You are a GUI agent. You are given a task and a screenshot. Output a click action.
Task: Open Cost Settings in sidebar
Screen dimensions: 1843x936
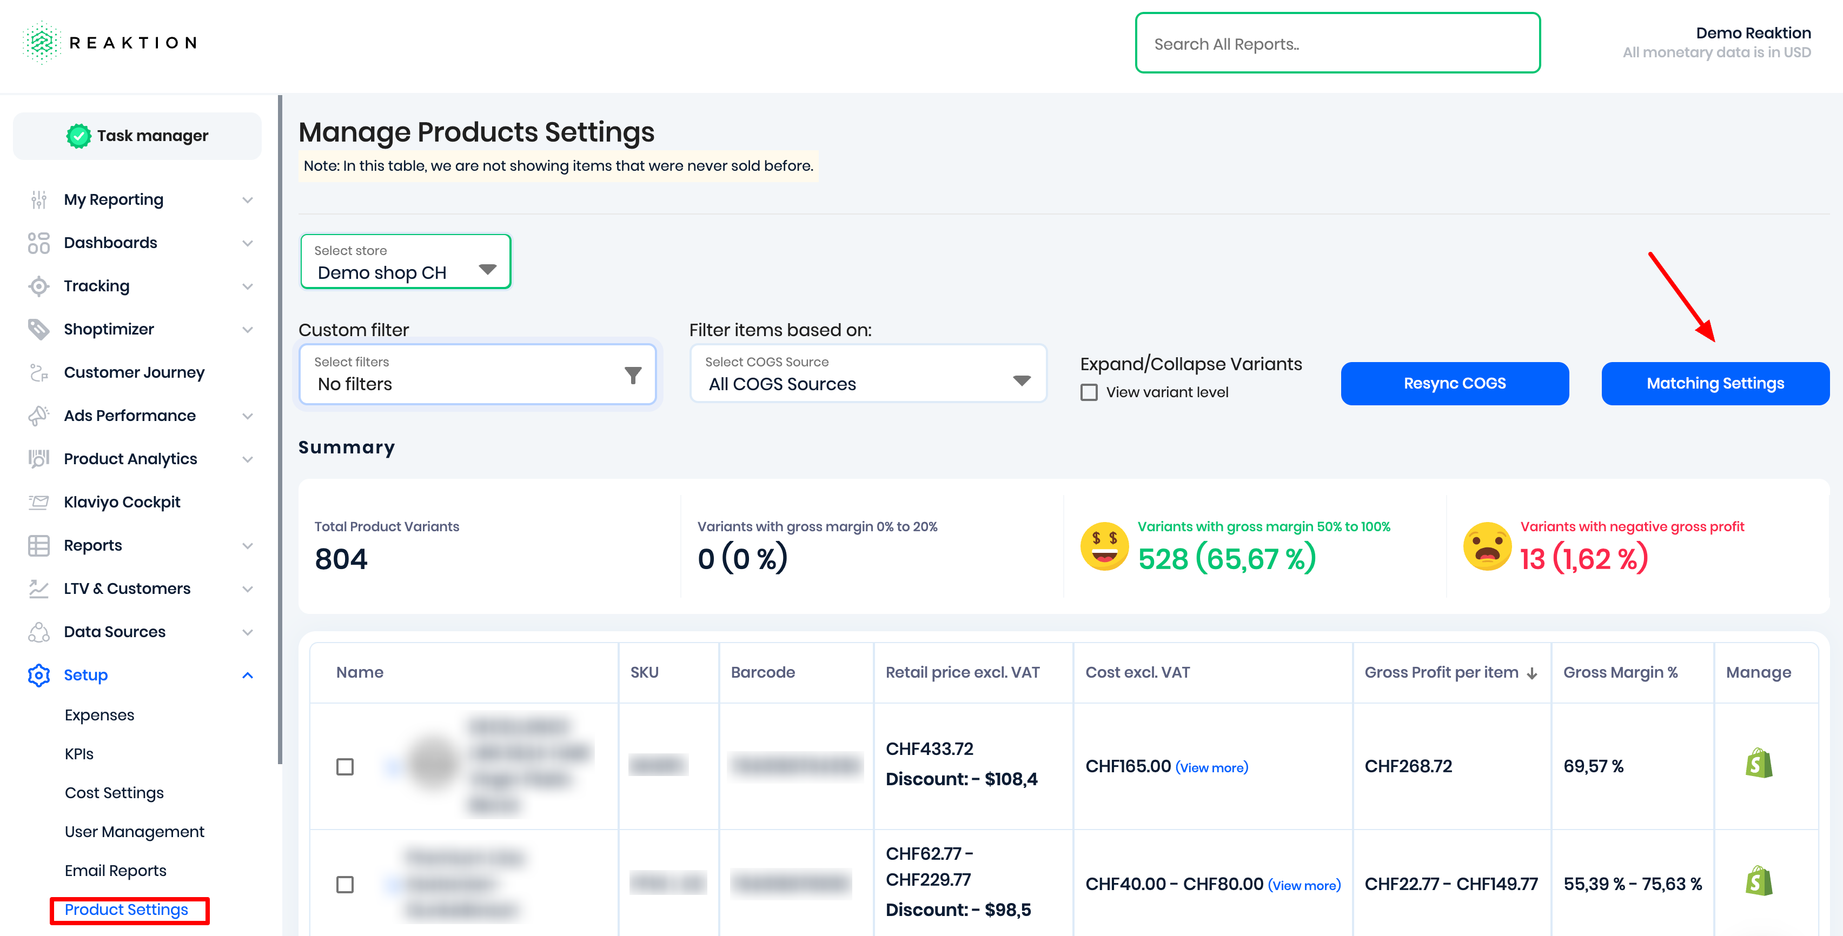pyautogui.click(x=114, y=793)
